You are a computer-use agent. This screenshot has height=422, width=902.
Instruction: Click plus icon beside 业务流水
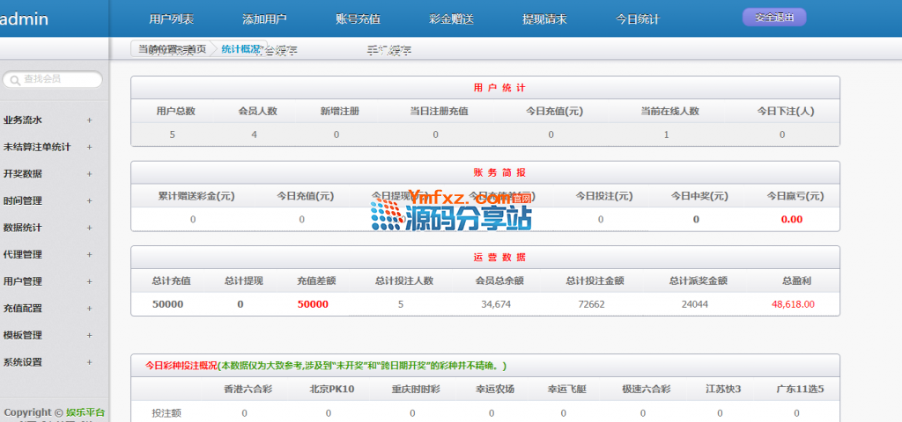tap(89, 120)
